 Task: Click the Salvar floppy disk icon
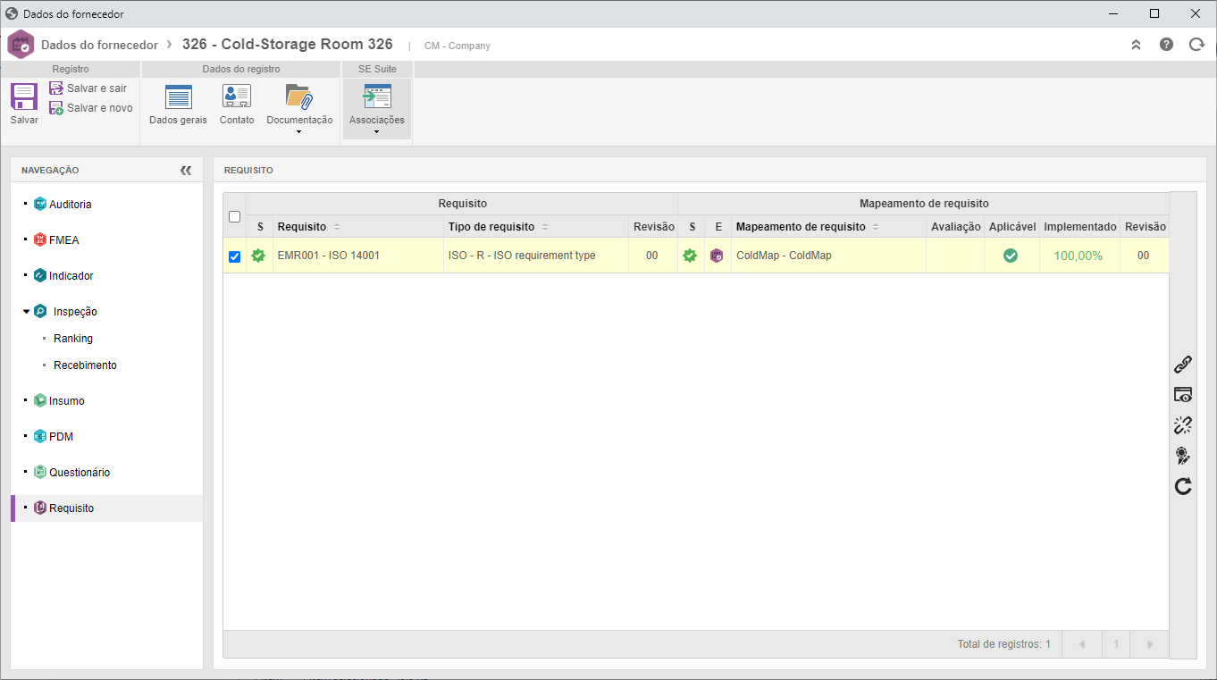(x=24, y=97)
